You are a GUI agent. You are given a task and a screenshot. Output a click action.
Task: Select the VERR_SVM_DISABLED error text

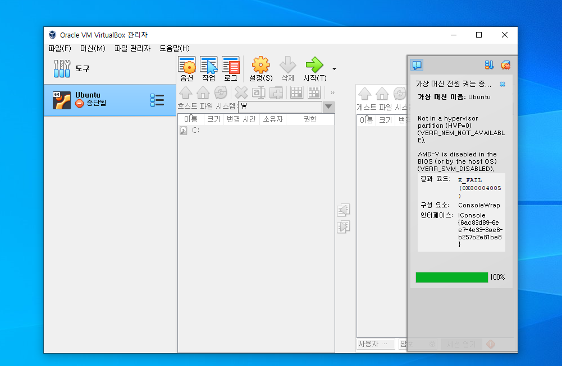click(455, 169)
